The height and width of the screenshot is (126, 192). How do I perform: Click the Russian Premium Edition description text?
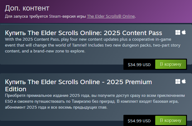click(95, 101)
